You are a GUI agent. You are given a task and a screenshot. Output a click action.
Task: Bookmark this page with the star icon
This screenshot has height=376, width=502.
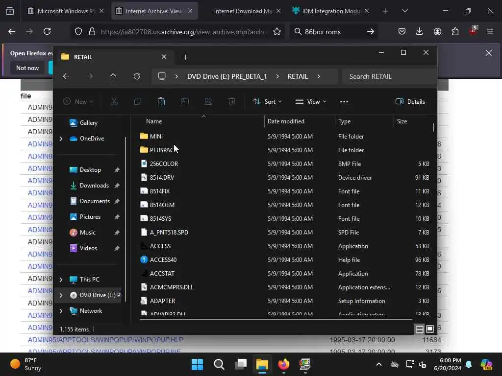click(277, 31)
